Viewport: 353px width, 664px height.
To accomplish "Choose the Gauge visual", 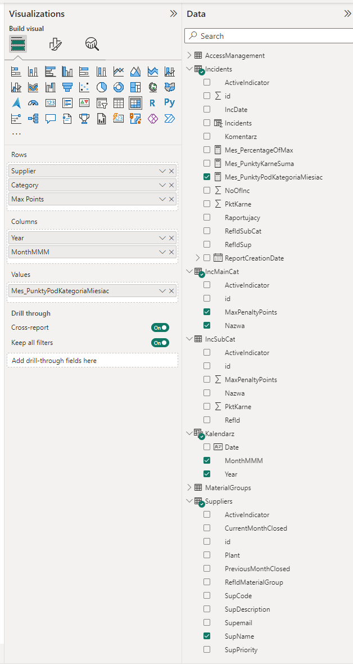I will (33, 103).
